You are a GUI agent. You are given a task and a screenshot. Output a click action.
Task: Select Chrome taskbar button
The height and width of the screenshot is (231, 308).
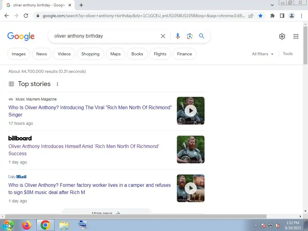click(x=45, y=225)
